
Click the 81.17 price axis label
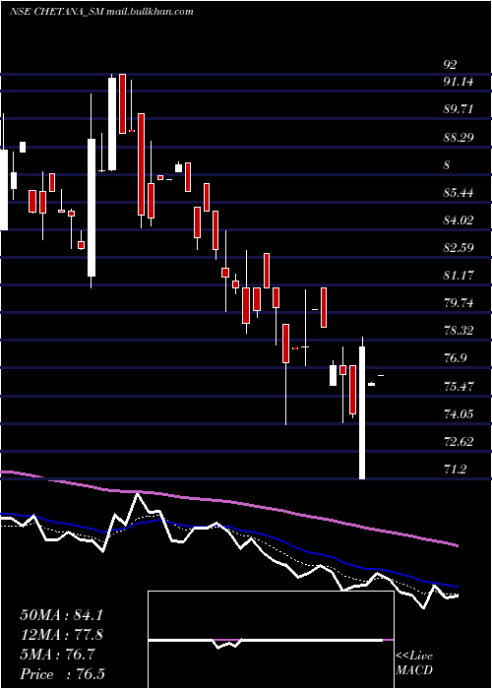pyautogui.click(x=459, y=276)
